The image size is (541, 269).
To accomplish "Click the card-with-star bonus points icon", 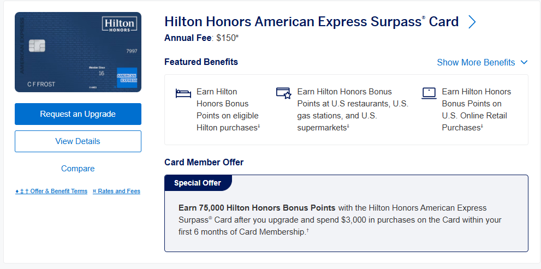I will tap(283, 93).
